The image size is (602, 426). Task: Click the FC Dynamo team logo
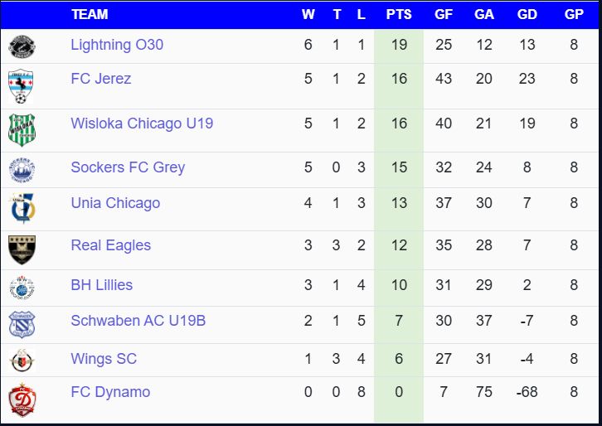[x=22, y=399]
